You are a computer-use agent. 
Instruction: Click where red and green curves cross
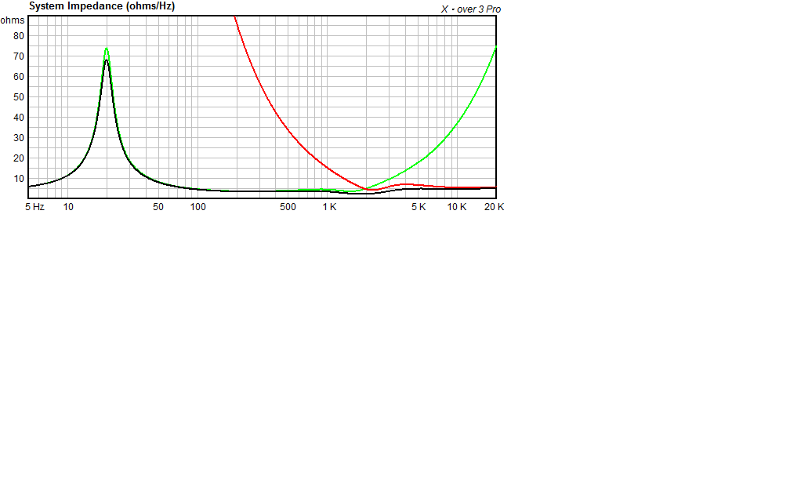(367, 188)
